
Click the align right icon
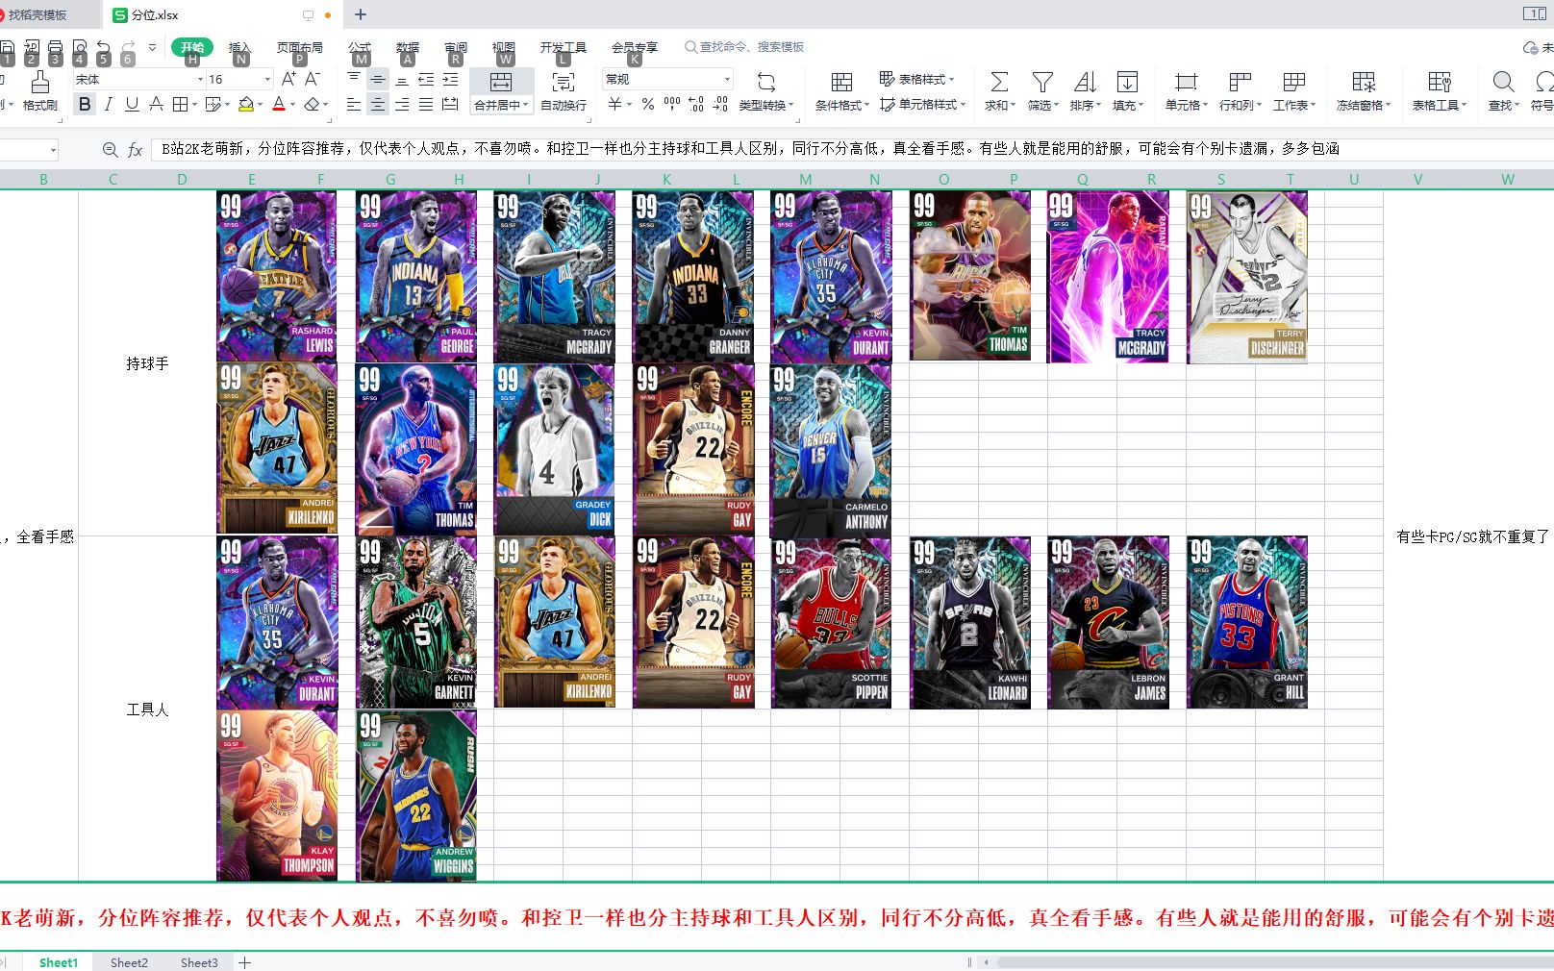(x=402, y=104)
